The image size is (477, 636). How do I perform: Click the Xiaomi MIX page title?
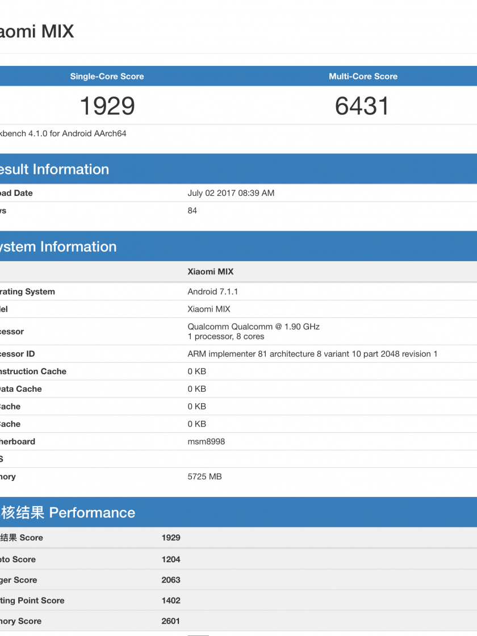(37, 31)
